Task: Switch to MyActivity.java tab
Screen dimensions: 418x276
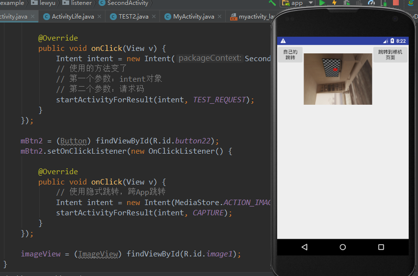Action: coord(193,17)
